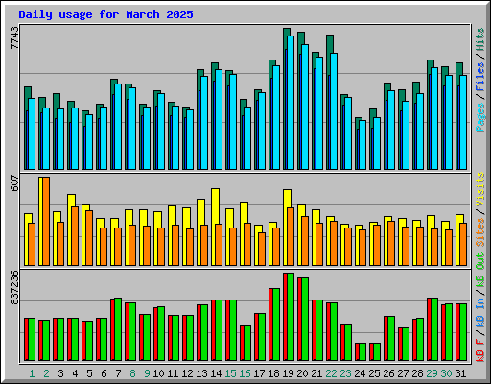Select day 8 on the x-axis
Viewport: 491px width, 384px height.
point(132,373)
